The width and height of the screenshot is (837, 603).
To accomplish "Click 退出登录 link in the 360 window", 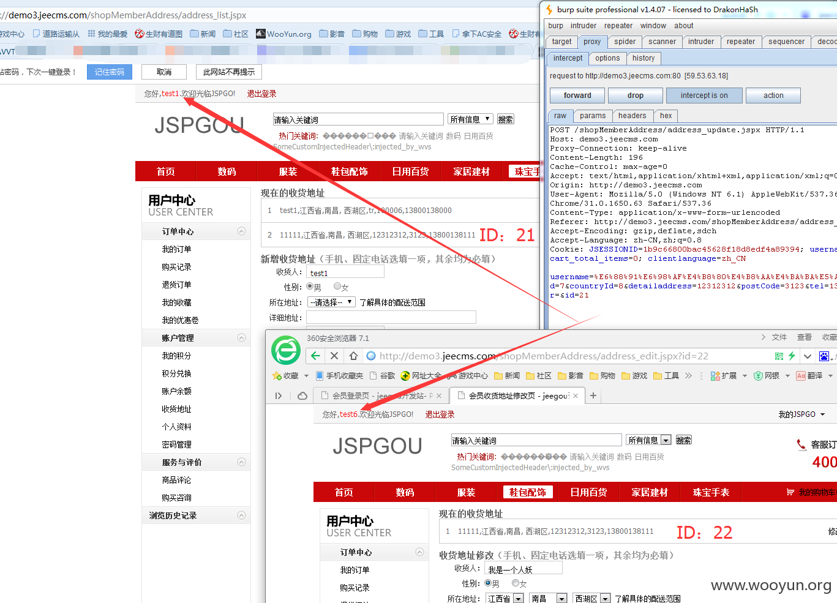I will coord(440,414).
